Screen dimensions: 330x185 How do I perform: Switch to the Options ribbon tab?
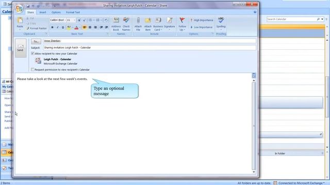coord(56,12)
